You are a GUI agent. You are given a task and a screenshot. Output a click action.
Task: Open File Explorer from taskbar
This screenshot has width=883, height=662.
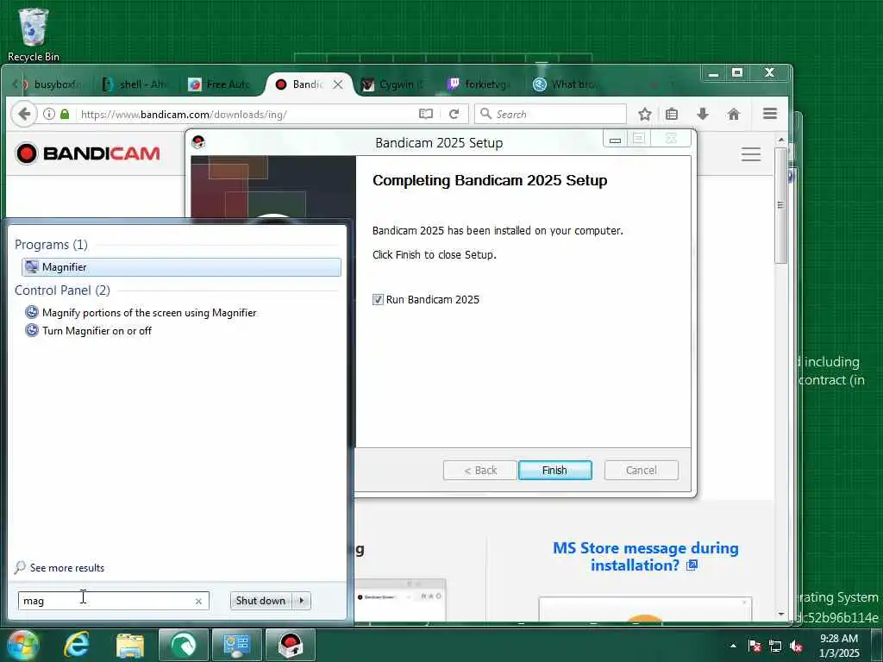[x=130, y=645]
